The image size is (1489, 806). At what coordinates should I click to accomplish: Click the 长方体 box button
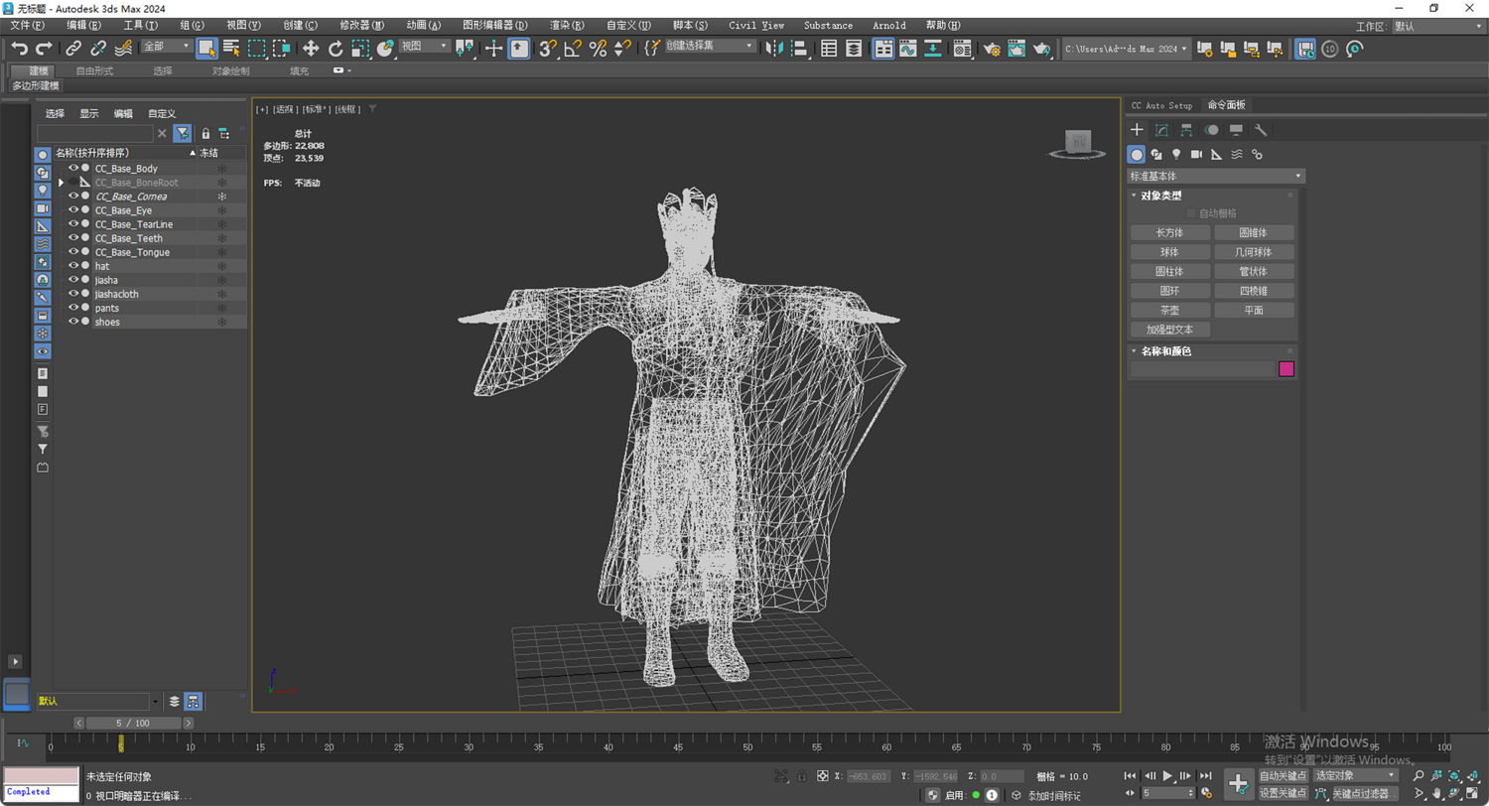pos(1170,232)
